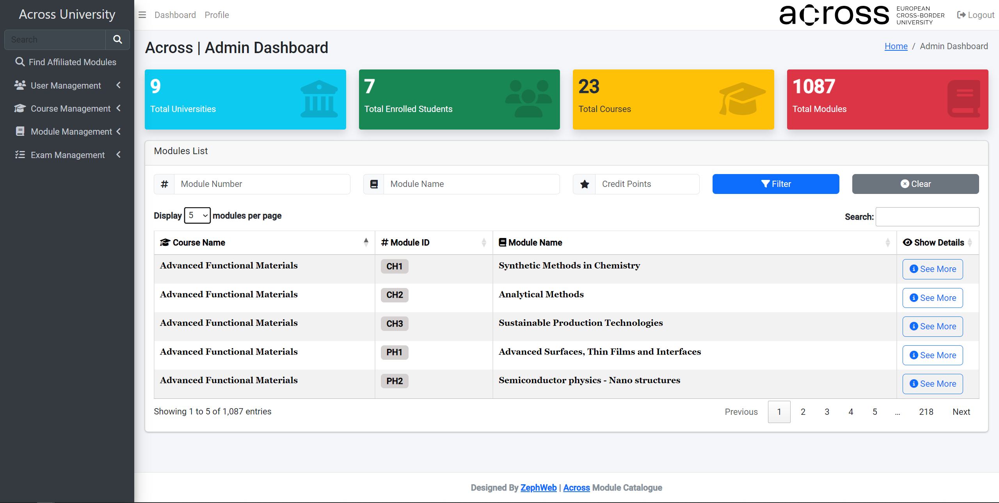The image size is (999, 503).
Task: See More for Analytical Methods module
Action: coord(932,298)
